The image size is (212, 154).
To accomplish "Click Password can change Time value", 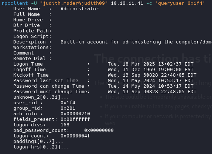I will pos(150,86).
